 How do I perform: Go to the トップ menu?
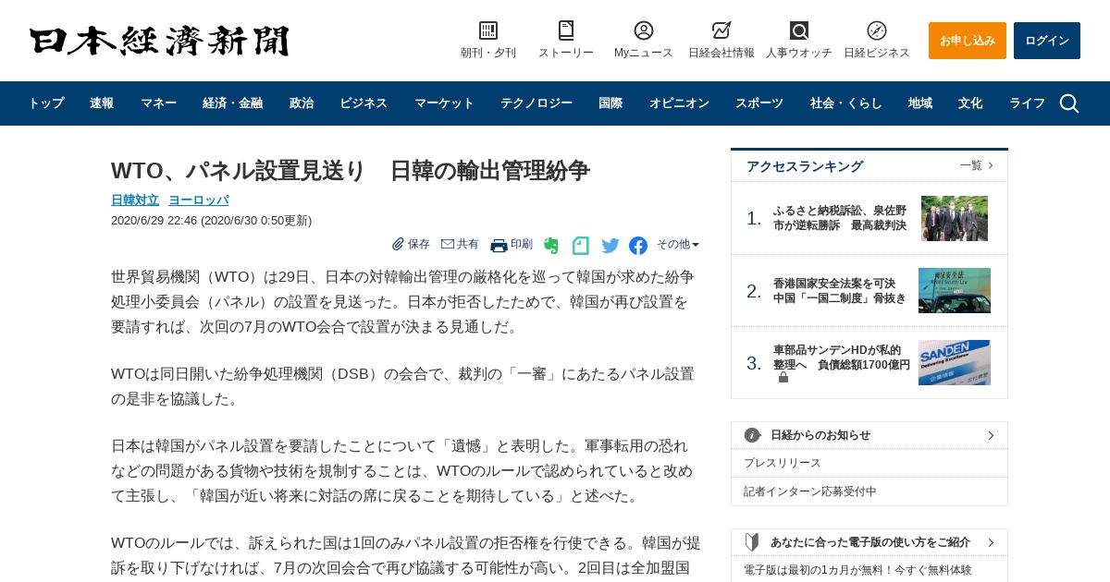click(46, 103)
